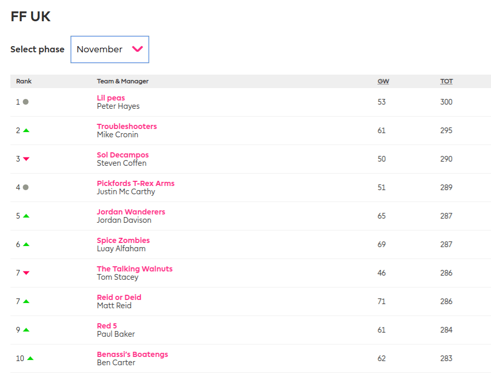View the Spice Zombies team
The width and height of the screenshot is (491, 373).
pyautogui.click(x=123, y=240)
